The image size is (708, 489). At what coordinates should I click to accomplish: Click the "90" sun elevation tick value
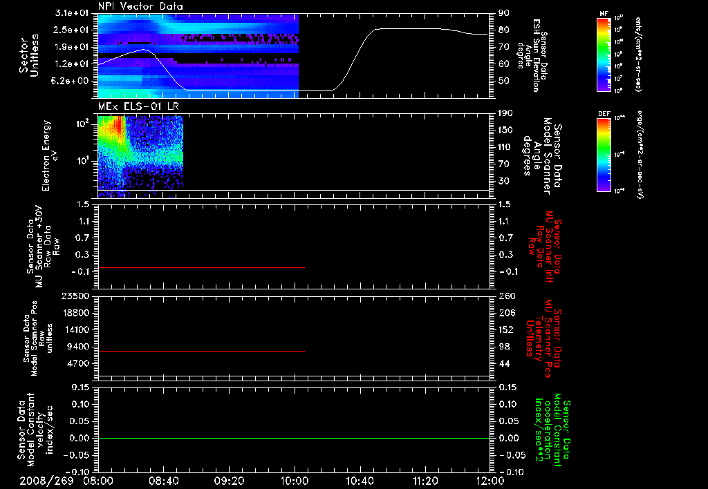click(504, 13)
